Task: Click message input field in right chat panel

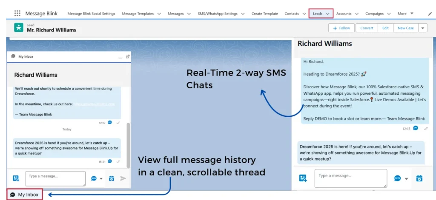Action: click(x=350, y=178)
